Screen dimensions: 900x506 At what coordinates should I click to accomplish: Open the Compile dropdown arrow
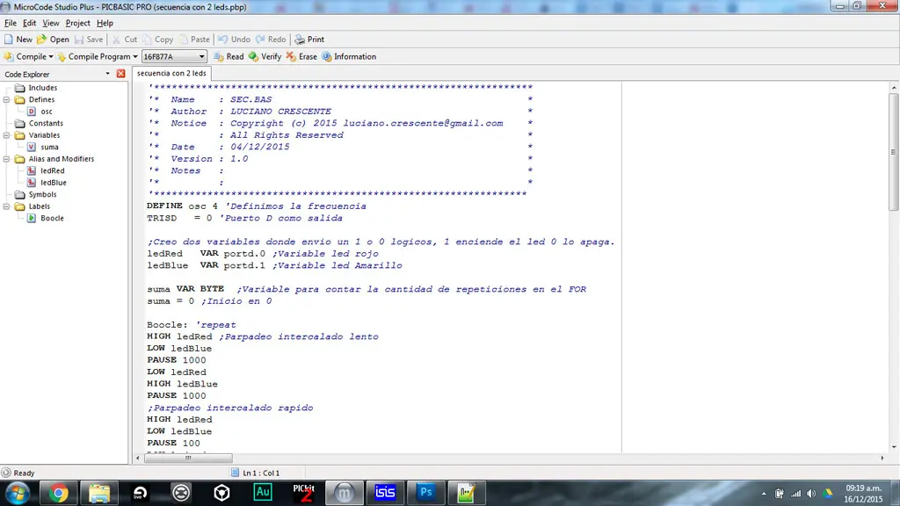[50, 57]
